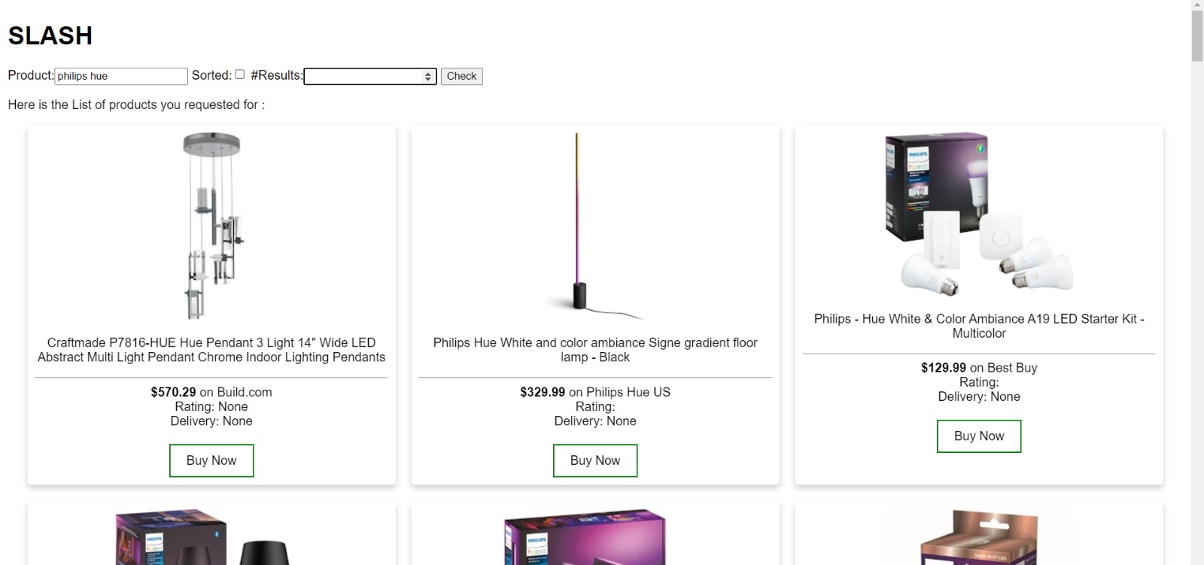This screenshot has height=565, width=1204.
Task: Open the Craftmade P7816-HUE product title
Action: pyautogui.click(x=211, y=350)
